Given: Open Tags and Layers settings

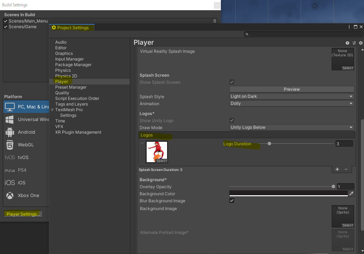Looking at the screenshot, I should [71, 104].
